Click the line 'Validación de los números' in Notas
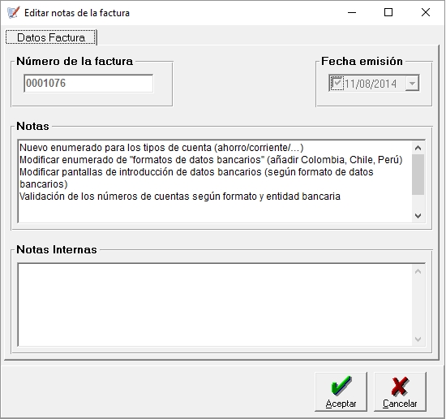Viewport: 446px width, 419px height. pos(180,197)
